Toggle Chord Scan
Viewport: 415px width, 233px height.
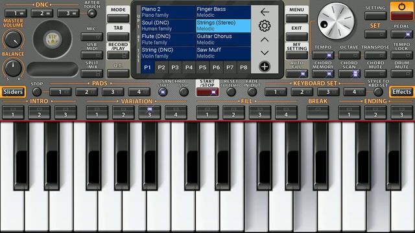(x=349, y=73)
